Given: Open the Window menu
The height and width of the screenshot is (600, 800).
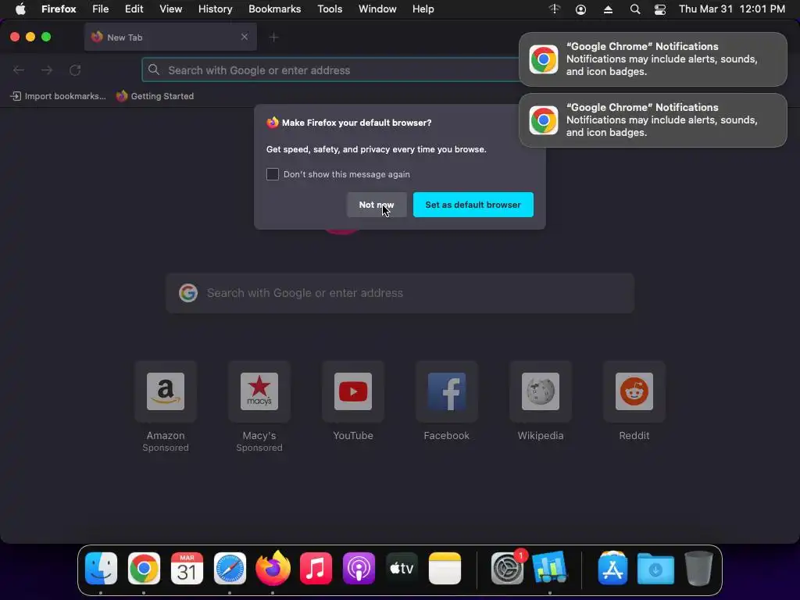Looking at the screenshot, I should point(377,9).
